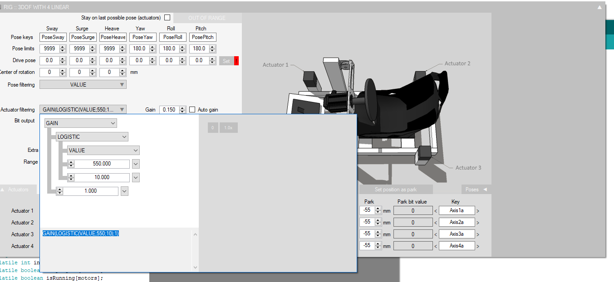
Task: Click the previous-key arrow beside Axis4a
Action: click(436, 246)
